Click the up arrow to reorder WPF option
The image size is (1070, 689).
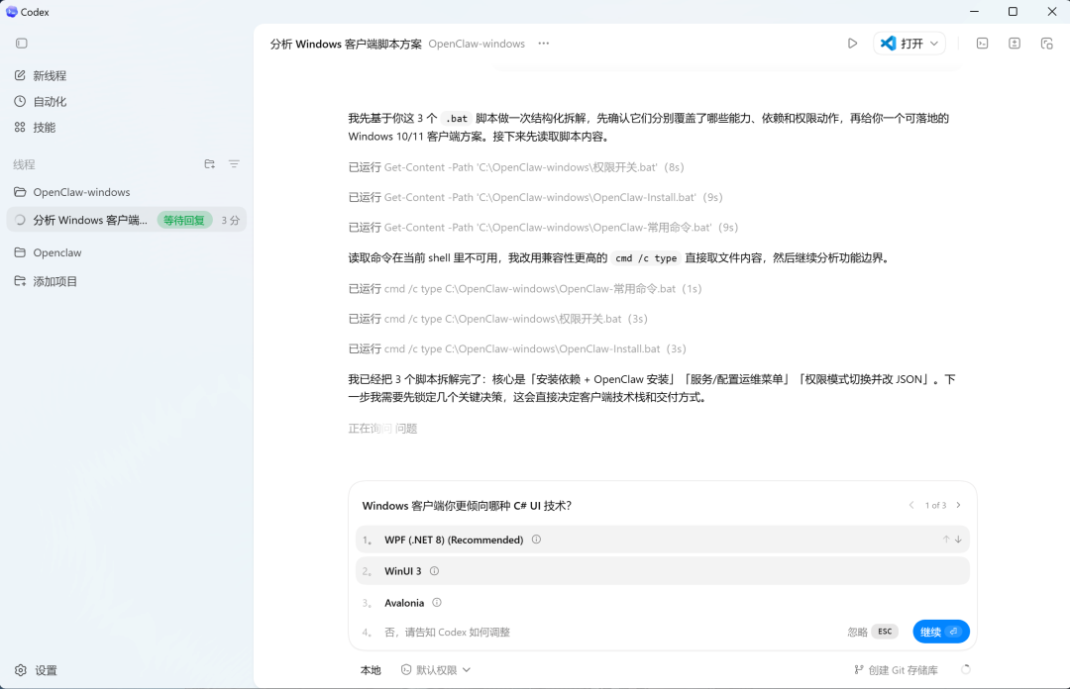click(947, 540)
